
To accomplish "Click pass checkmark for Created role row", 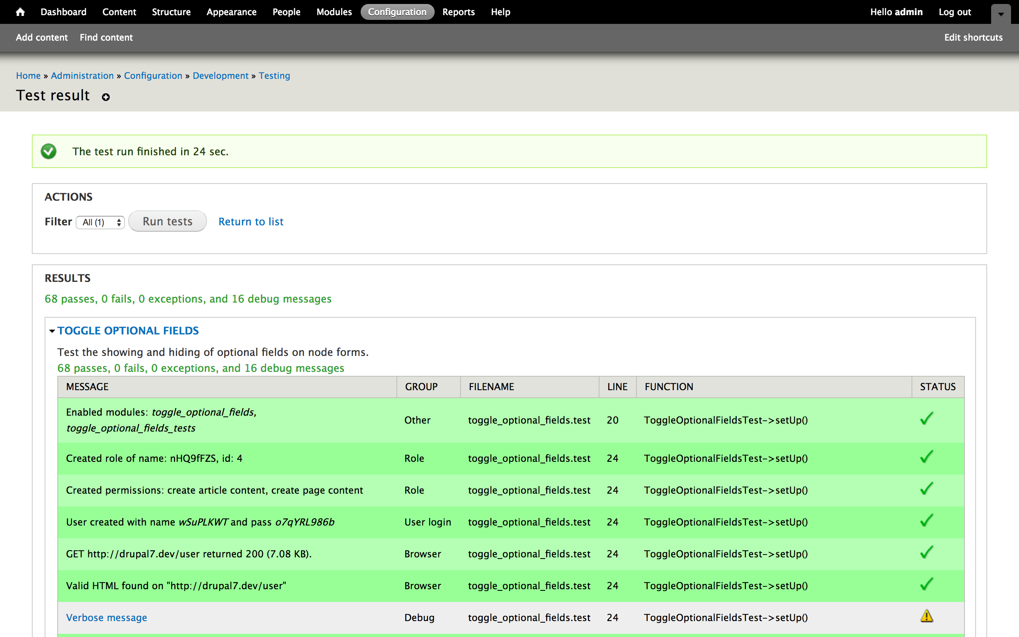I will click(x=926, y=457).
